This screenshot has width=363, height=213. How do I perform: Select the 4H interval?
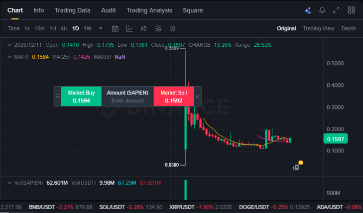(x=64, y=29)
